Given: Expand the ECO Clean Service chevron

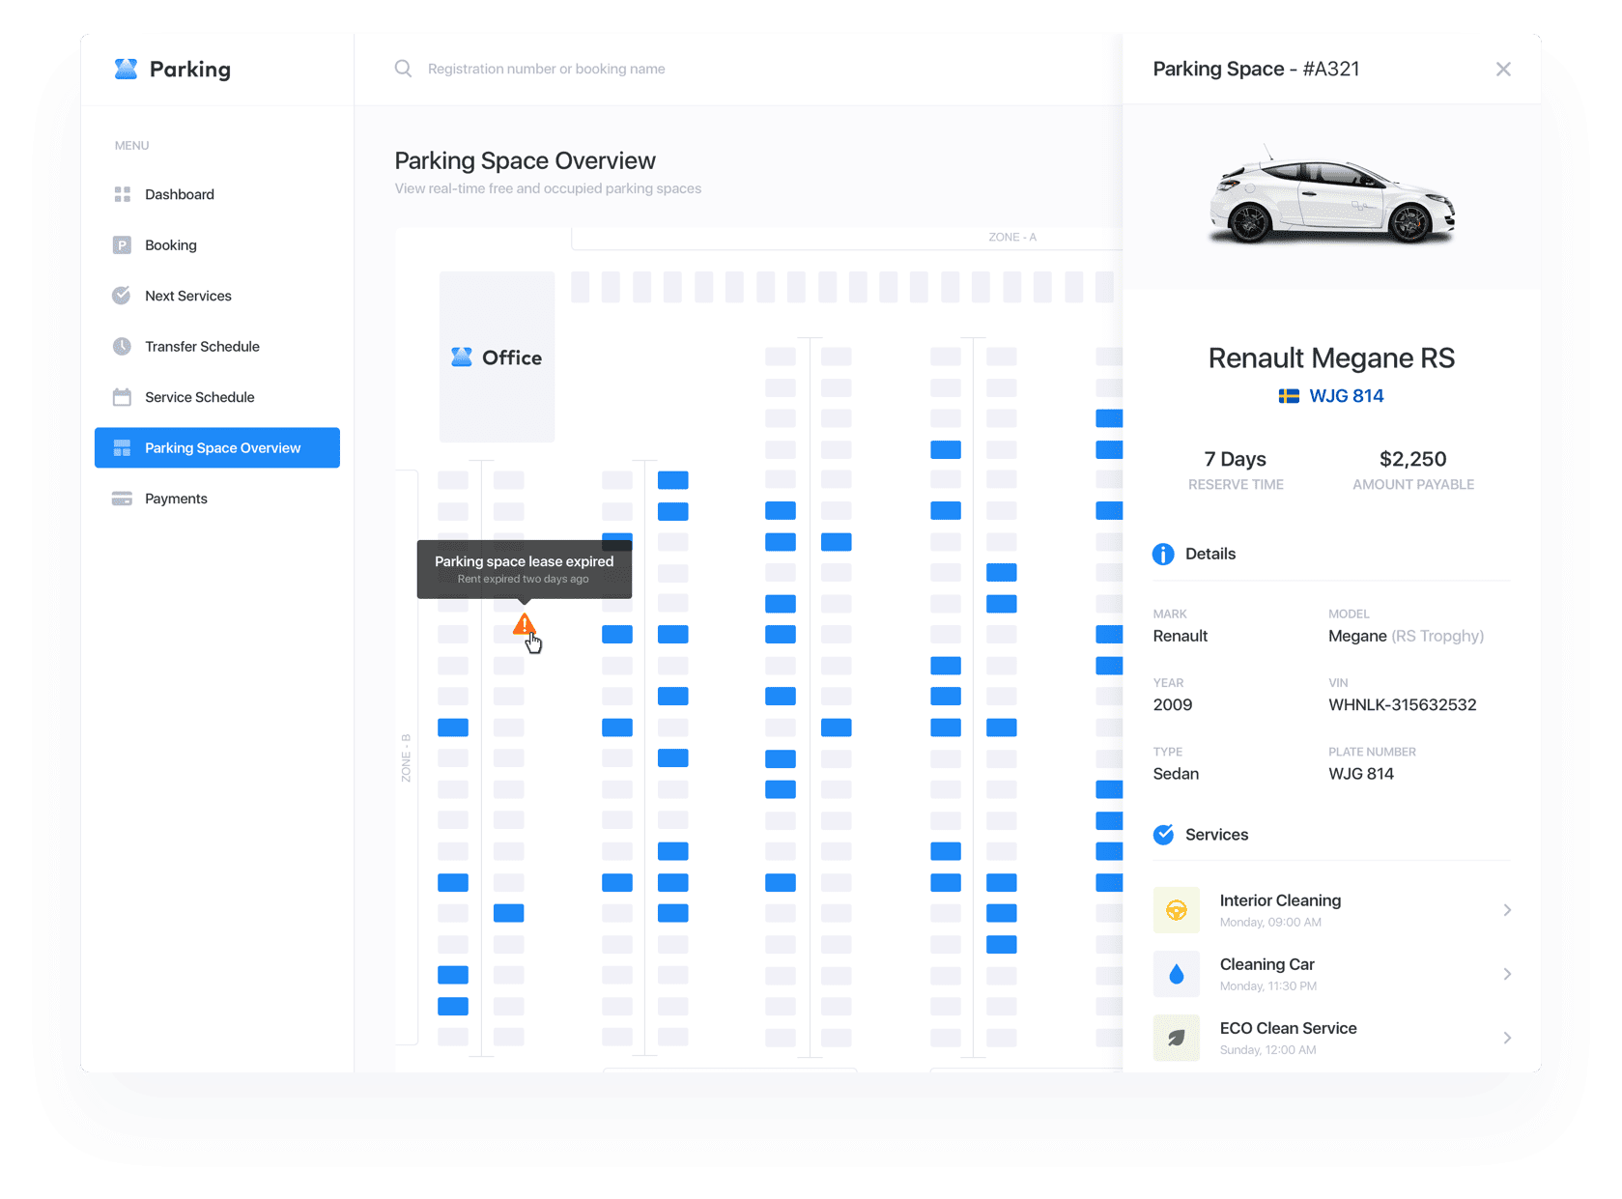Looking at the screenshot, I should [1507, 1038].
